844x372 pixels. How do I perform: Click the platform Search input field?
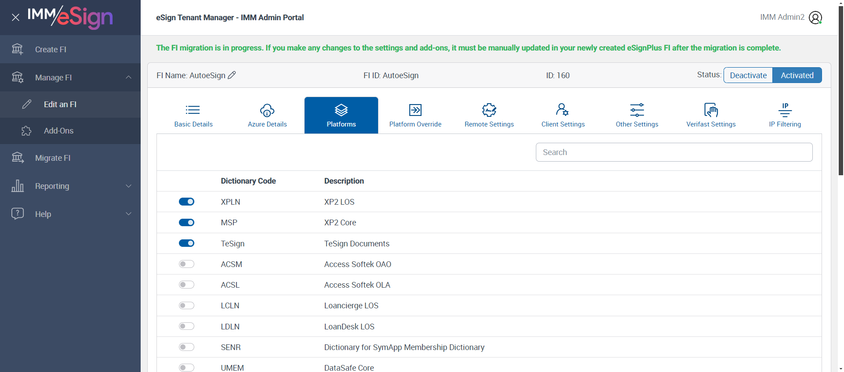tap(674, 152)
